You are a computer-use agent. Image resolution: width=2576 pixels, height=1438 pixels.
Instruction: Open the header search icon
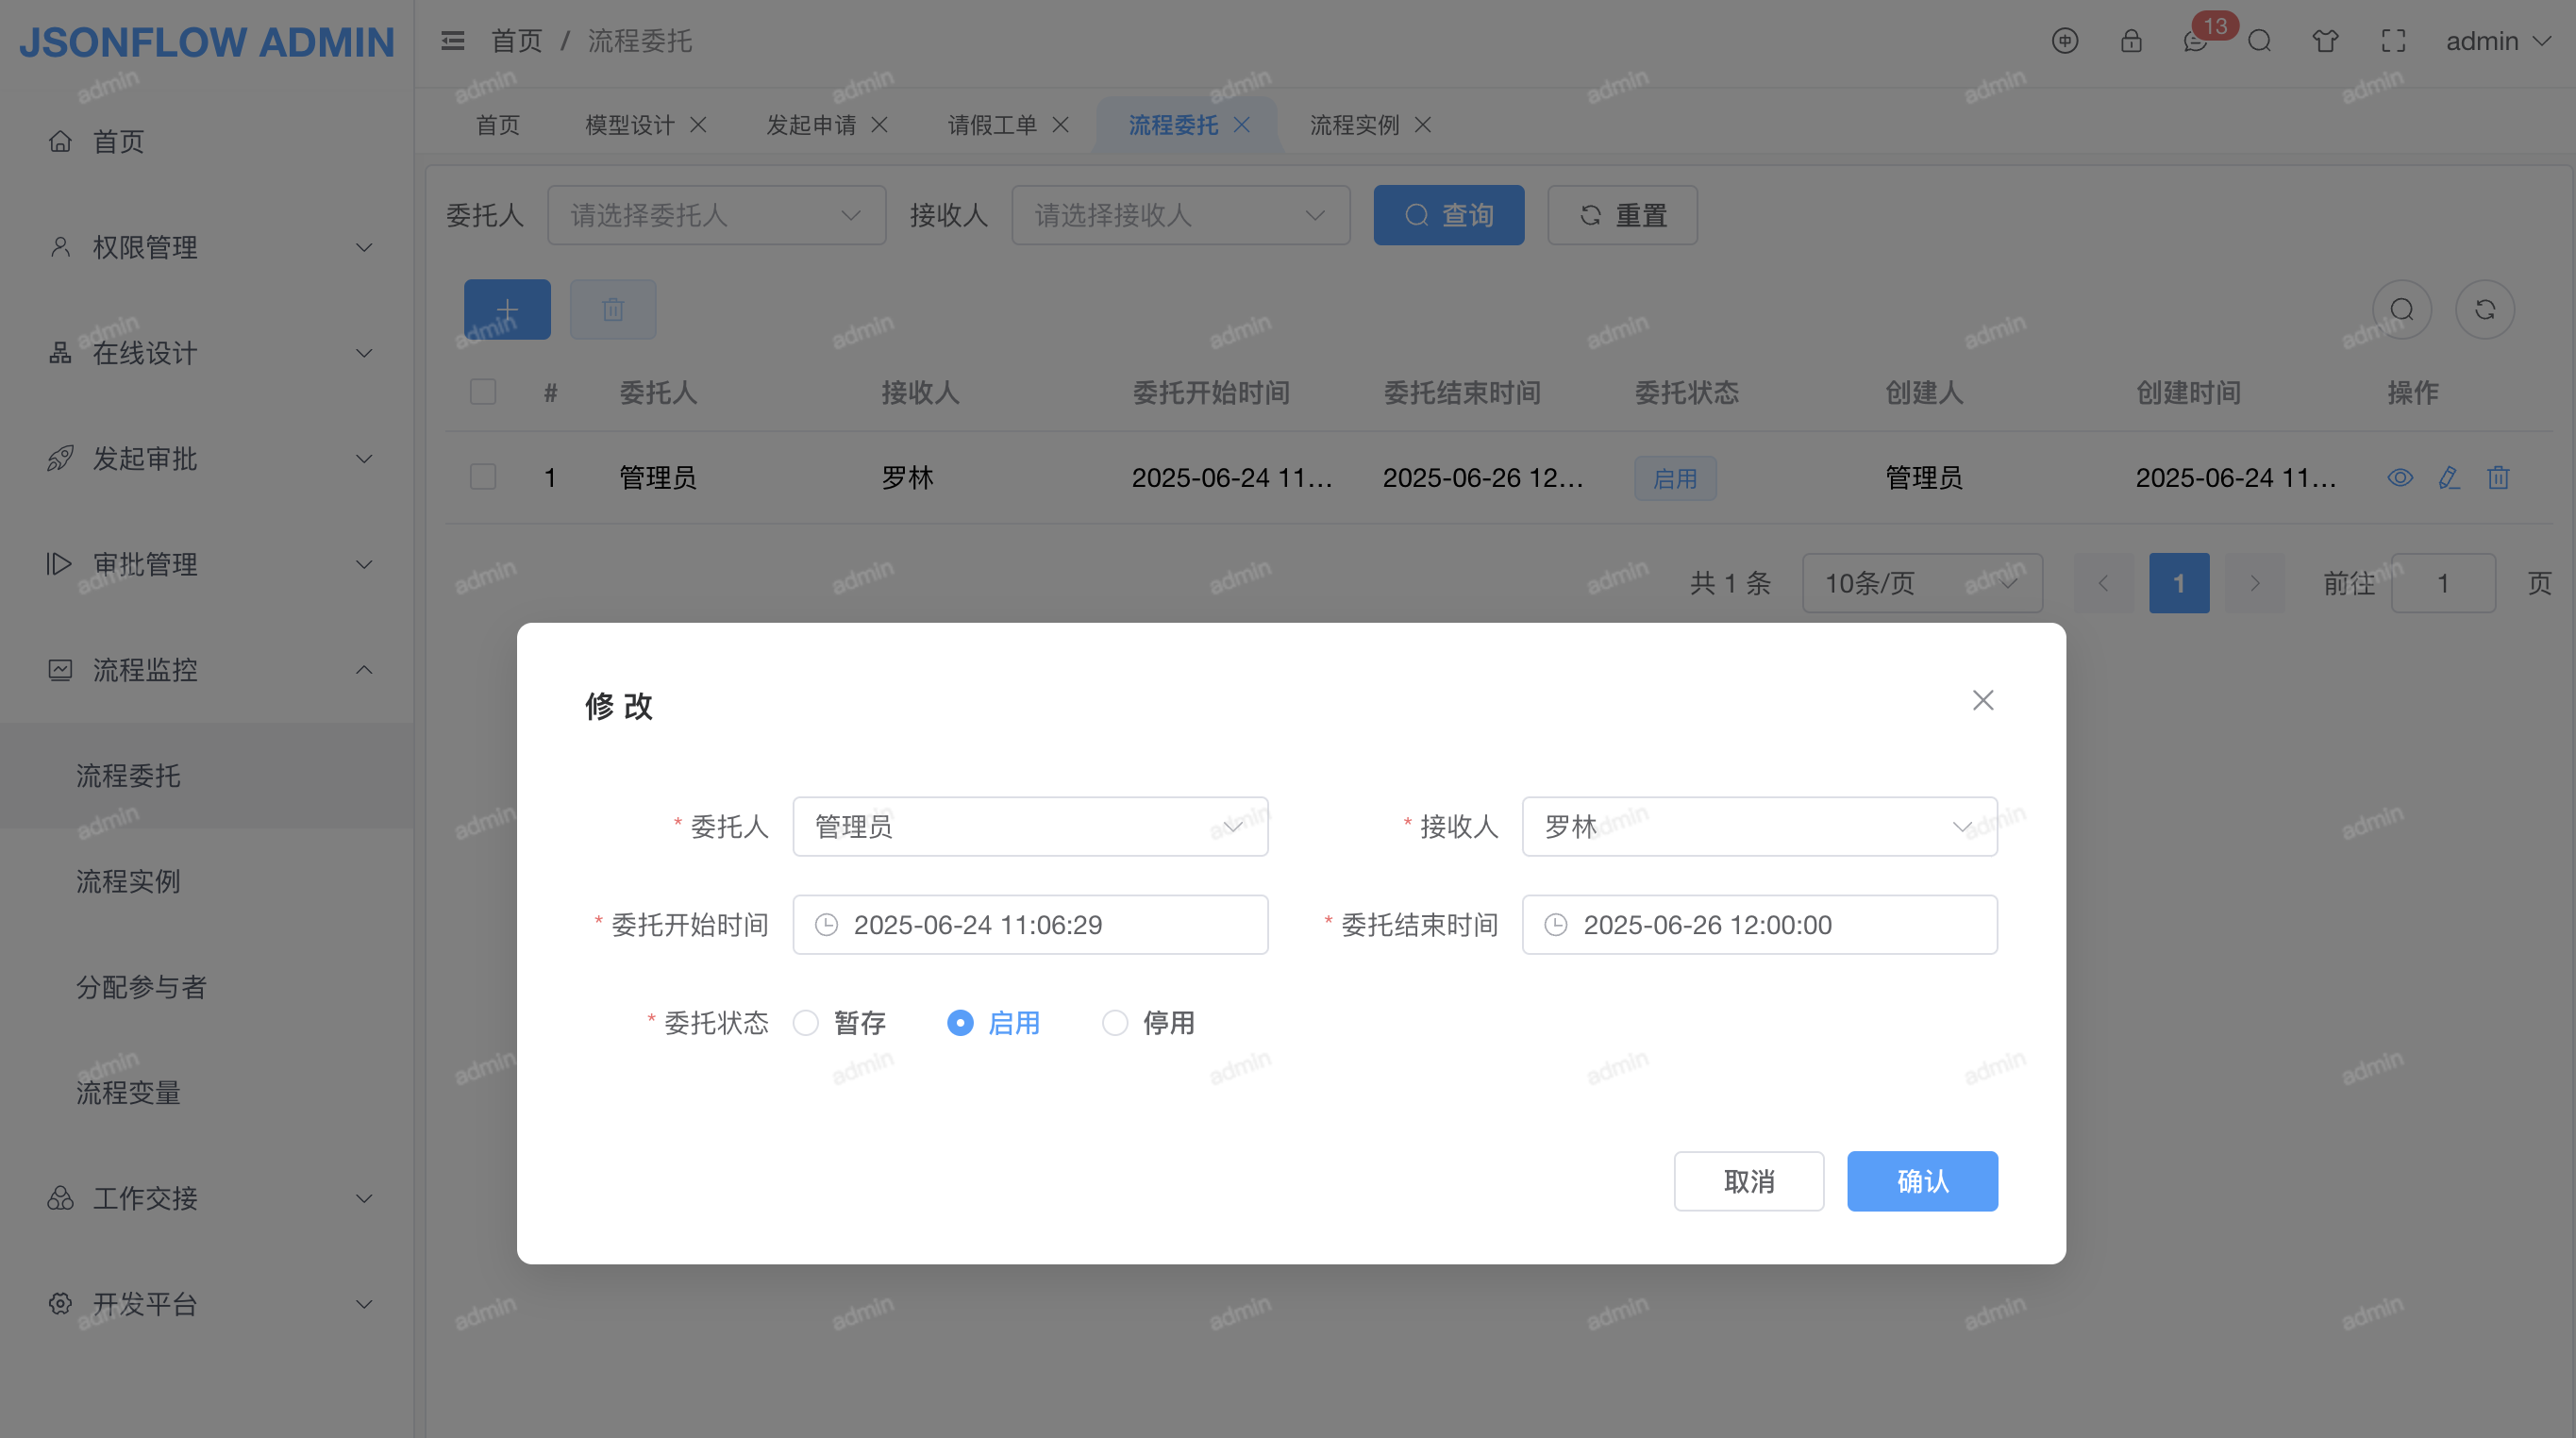tap(2260, 41)
